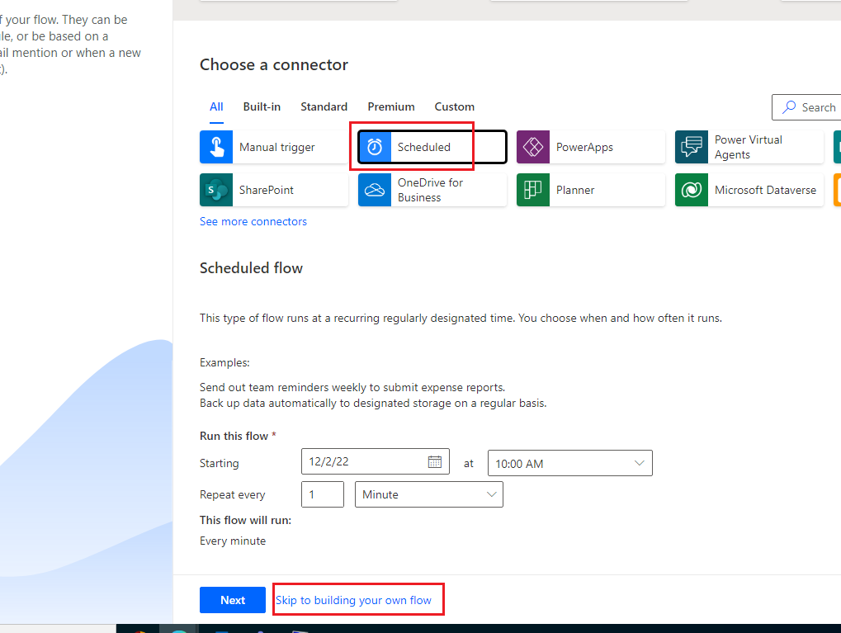
Task: Click Skip to building your own flow
Action: tap(353, 600)
